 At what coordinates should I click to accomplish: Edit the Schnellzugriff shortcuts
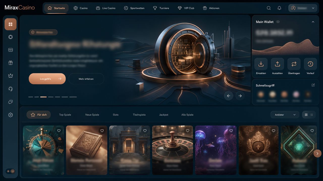313,85
